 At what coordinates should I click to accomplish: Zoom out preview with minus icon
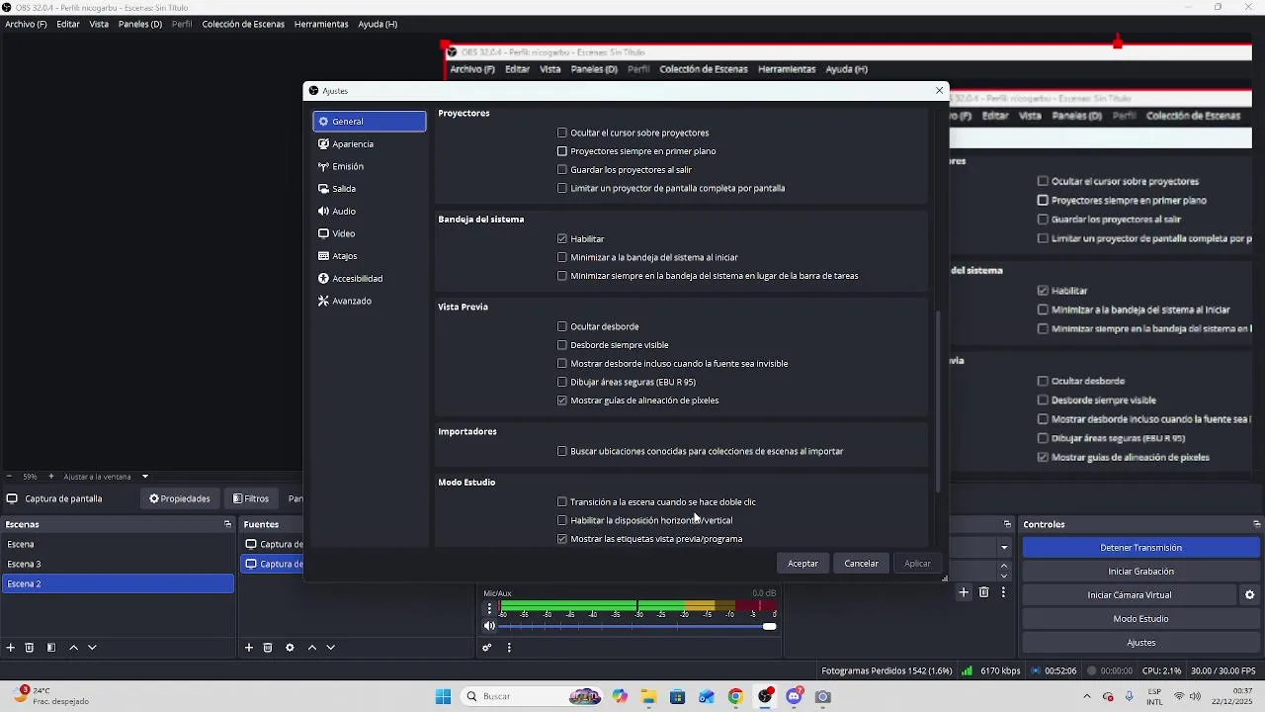point(9,477)
